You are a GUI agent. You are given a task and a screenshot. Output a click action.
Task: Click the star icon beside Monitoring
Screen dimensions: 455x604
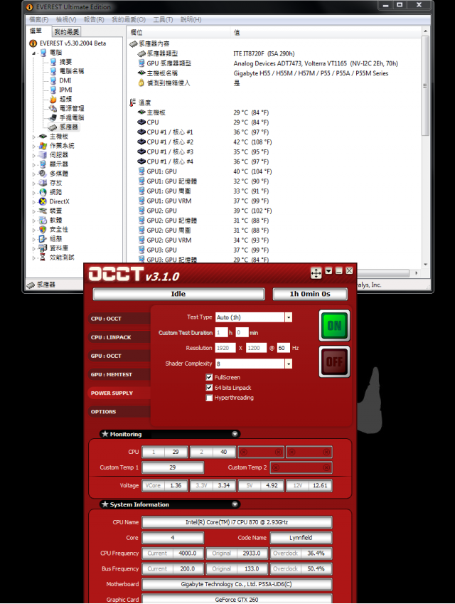[x=105, y=434]
